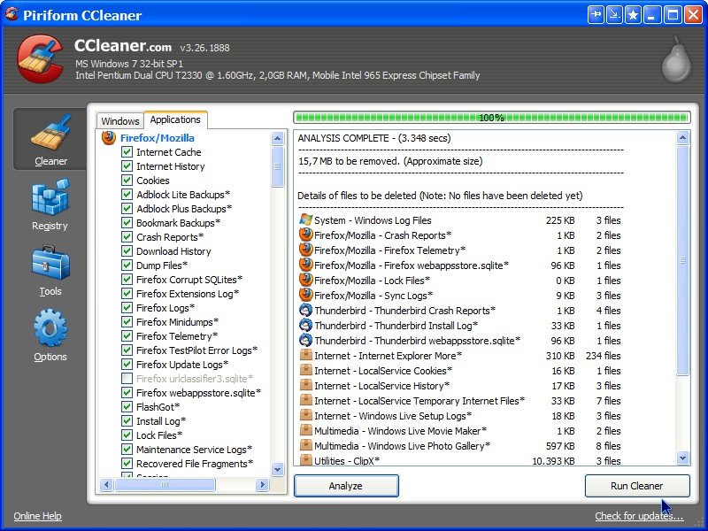Click the Windows flag icon for System - Windows Log Files

click(305, 219)
